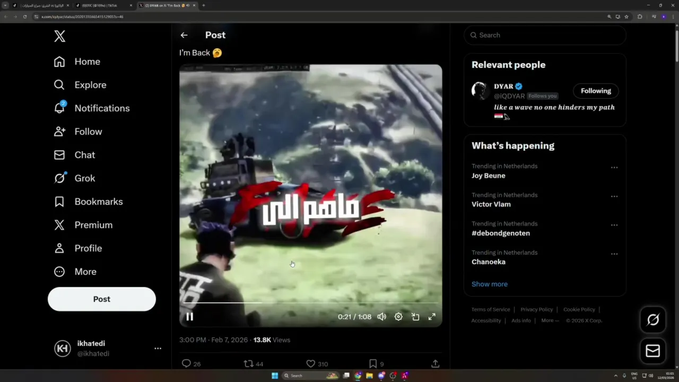The width and height of the screenshot is (679, 382).
Task: Open account options for ikha1edi
Action: tap(158, 349)
